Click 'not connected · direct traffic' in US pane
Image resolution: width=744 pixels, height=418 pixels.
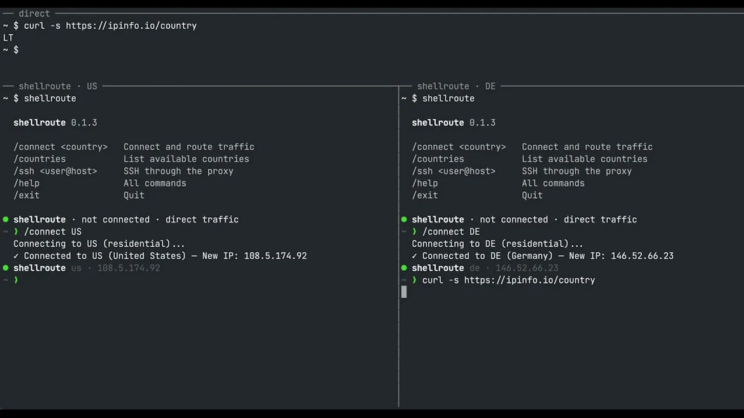coord(160,219)
